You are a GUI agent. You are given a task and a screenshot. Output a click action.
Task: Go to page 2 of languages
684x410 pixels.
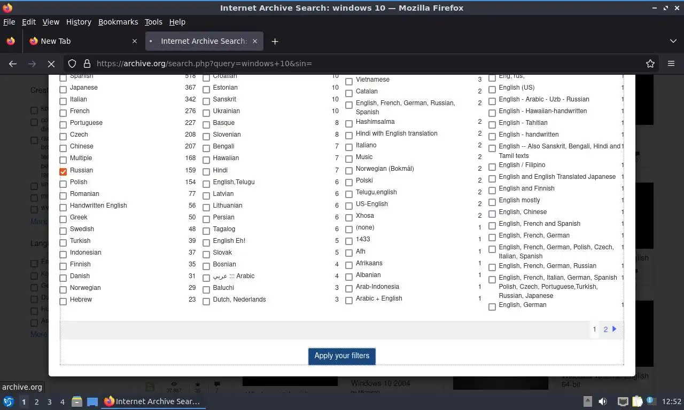tap(605, 329)
